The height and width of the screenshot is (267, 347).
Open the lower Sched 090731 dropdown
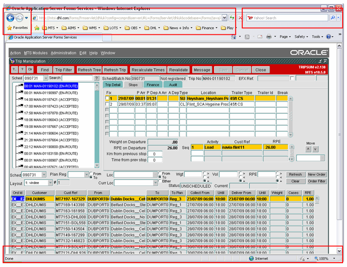click(44, 175)
